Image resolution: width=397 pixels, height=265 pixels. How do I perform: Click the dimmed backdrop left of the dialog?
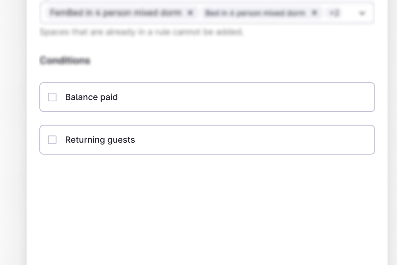[x=13, y=132]
